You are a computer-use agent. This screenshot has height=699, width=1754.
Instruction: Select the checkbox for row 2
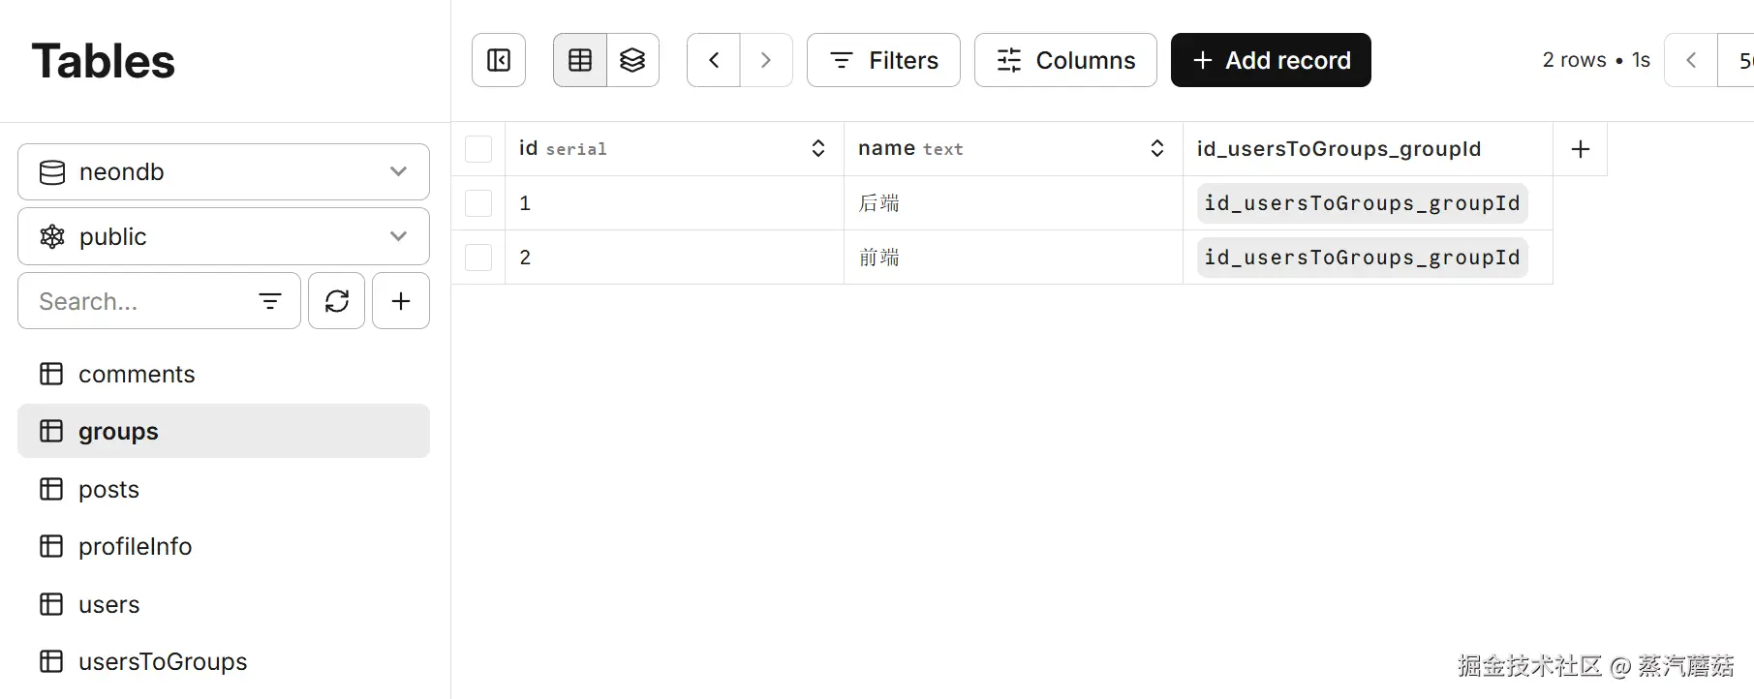pyautogui.click(x=478, y=258)
